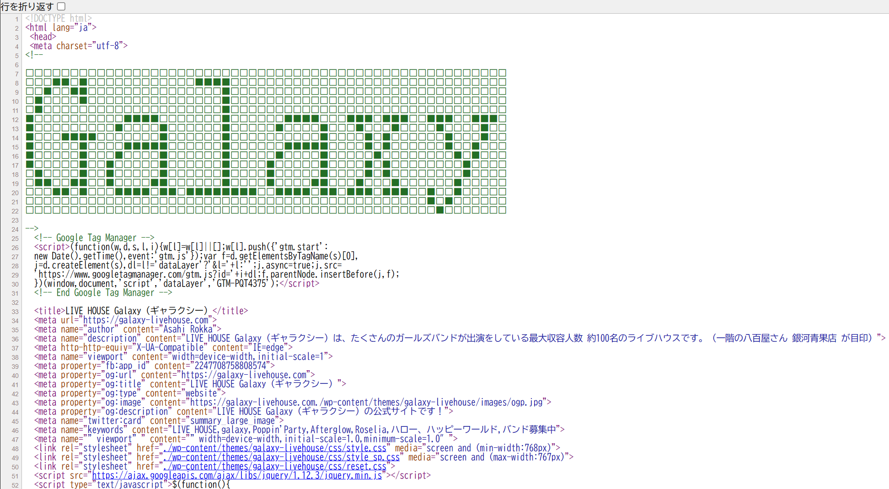Click the opening Google Tag Manager comment
889x489 pixels.
(94, 238)
